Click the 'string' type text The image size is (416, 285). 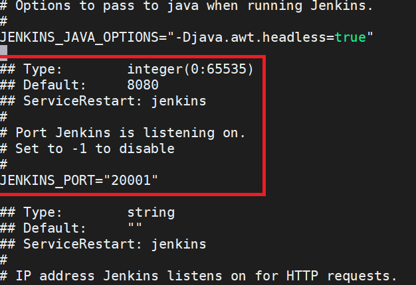point(151,213)
